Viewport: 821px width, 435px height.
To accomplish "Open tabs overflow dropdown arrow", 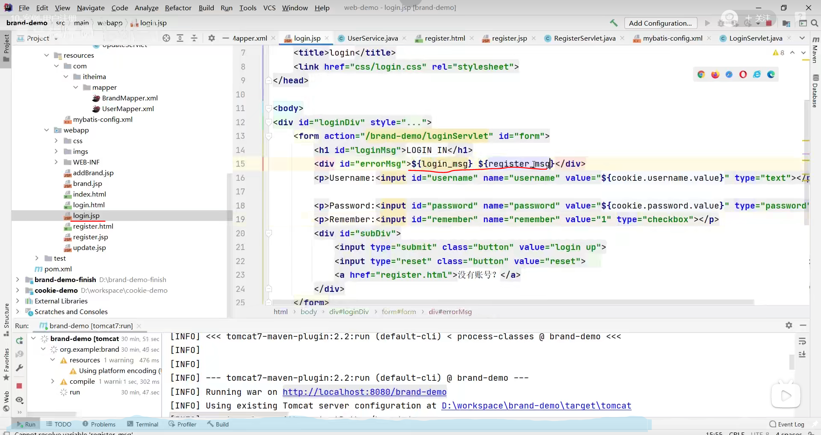I will click(x=802, y=38).
